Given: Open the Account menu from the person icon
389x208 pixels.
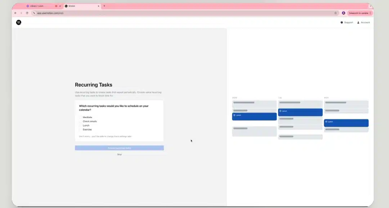Looking at the screenshot, I should [358, 22].
